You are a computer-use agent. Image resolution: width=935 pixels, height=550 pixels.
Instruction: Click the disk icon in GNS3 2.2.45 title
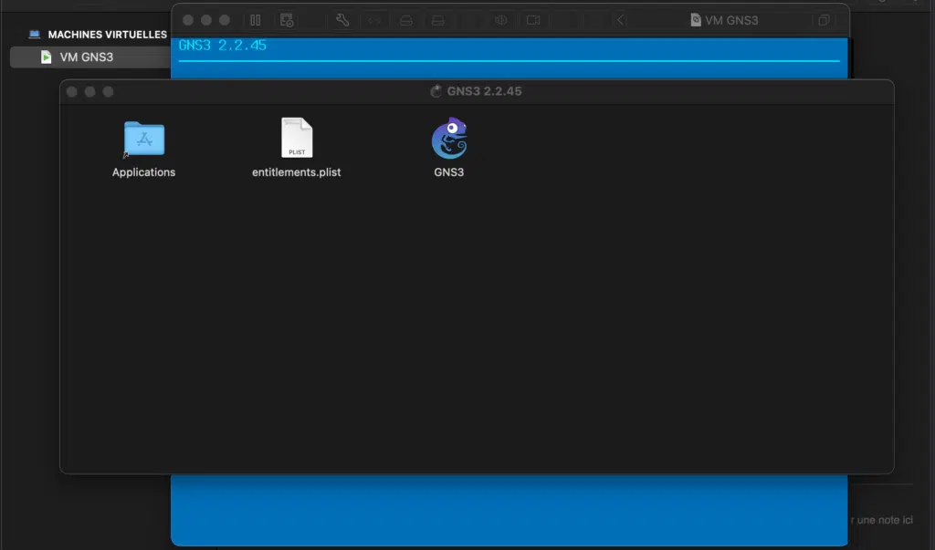436,91
